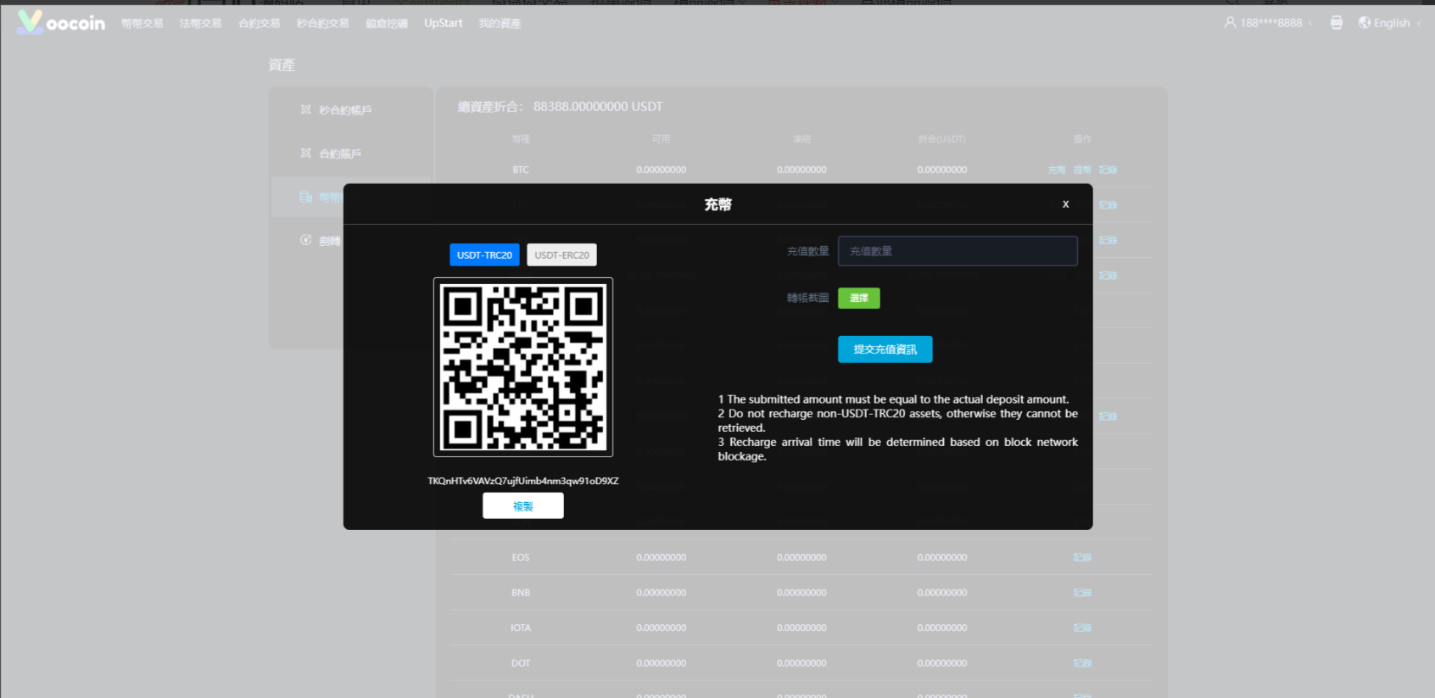Click the globe language icon
The image size is (1435, 698).
(1365, 23)
